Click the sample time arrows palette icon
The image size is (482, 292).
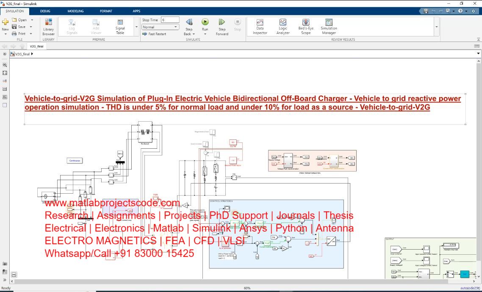pyautogui.click(x=5, y=81)
